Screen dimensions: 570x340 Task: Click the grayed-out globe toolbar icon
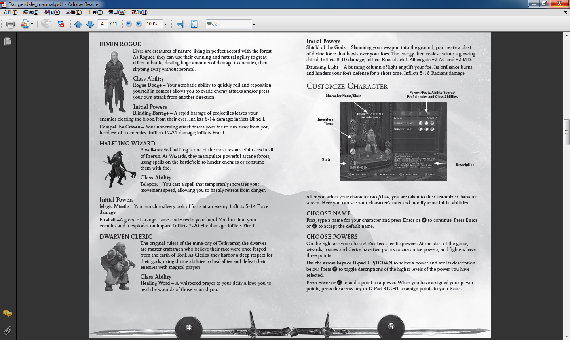[x=46, y=24]
